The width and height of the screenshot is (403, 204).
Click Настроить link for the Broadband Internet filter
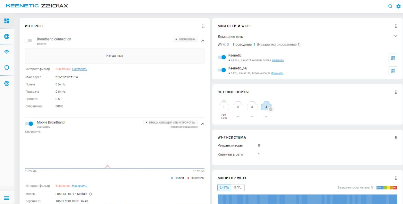(80, 69)
